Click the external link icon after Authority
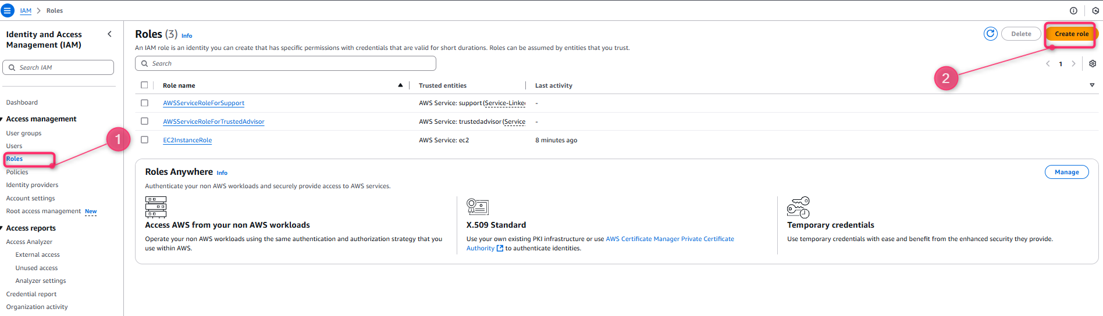 [500, 248]
